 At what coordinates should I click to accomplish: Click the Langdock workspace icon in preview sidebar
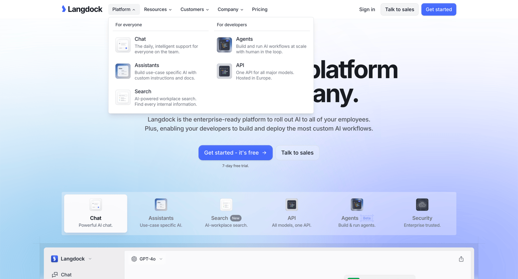(x=54, y=259)
